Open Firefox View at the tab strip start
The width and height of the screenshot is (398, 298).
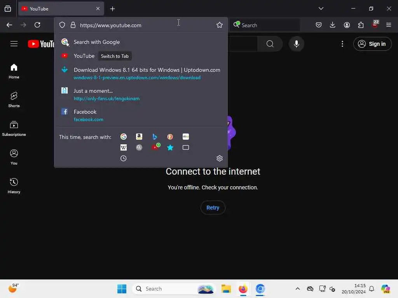pyautogui.click(x=8, y=9)
